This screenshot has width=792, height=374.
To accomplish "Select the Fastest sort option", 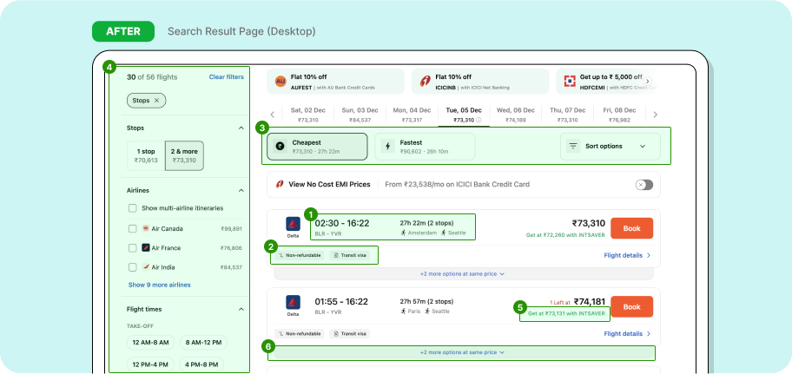I will tap(426, 147).
